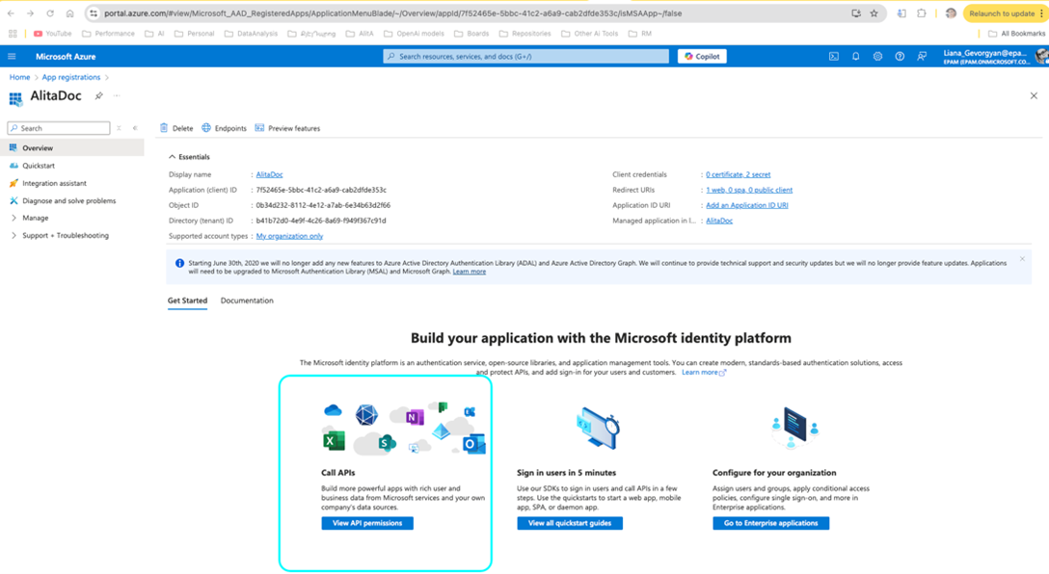Open more options ellipsis beside AlitaDoc
The height and width of the screenshot is (574, 1049).
(x=117, y=96)
